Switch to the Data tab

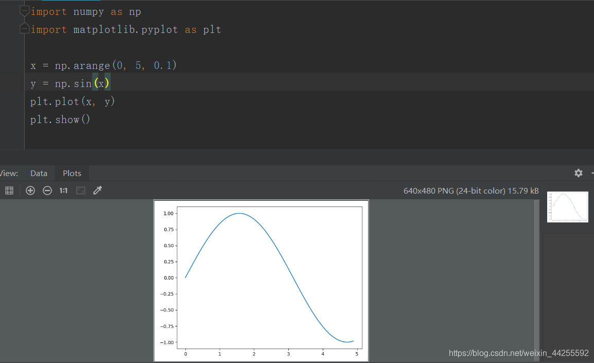(x=39, y=173)
